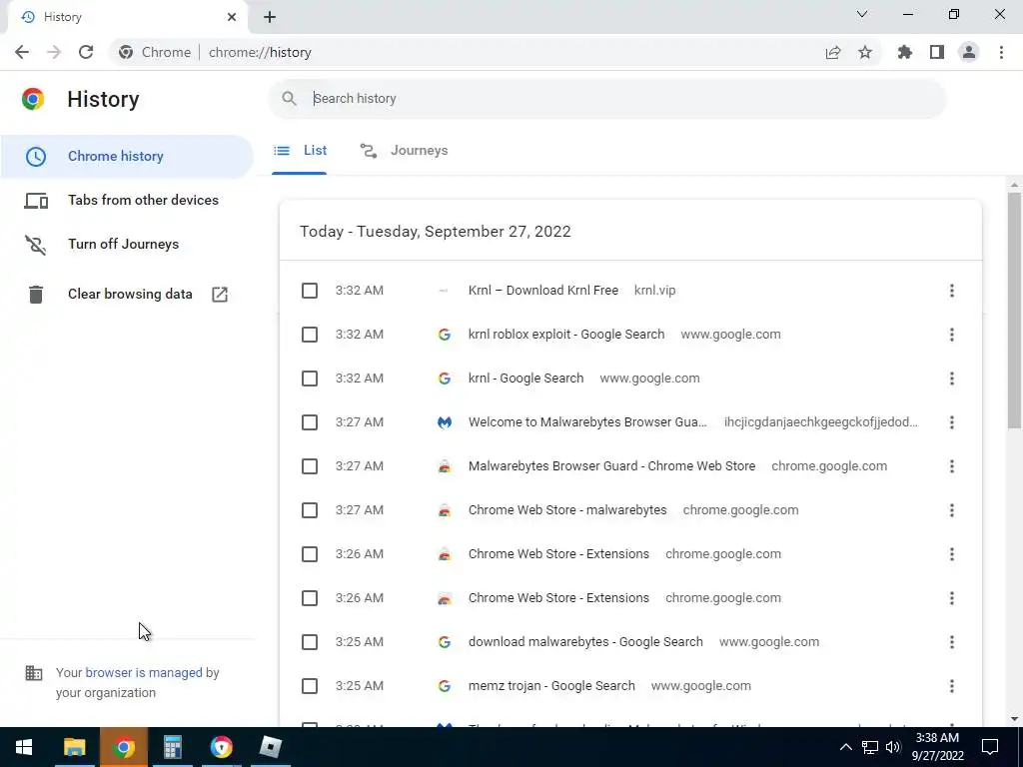Click the 'browser is managed' link
The height and width of the screenshot is (767, 1023).
[x=144, y=673]
